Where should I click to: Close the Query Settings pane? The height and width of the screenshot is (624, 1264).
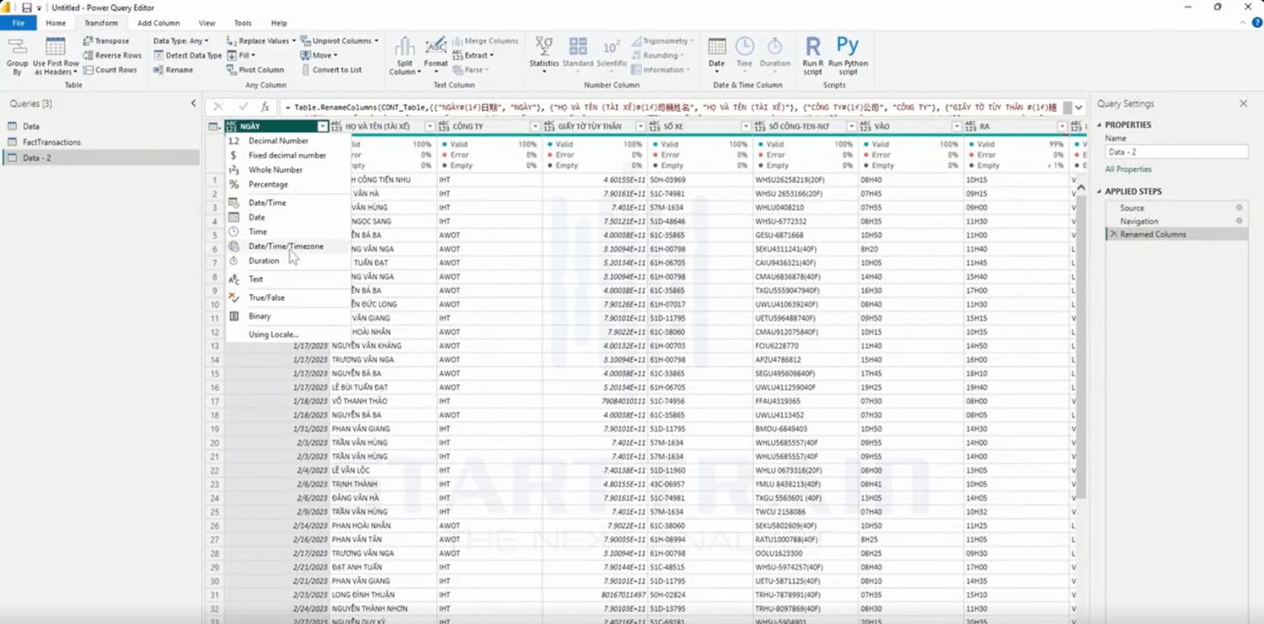(x=1243, y=104)
